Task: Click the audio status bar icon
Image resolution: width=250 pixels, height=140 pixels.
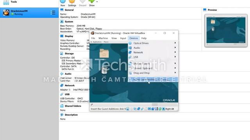Action: (135, 109)
